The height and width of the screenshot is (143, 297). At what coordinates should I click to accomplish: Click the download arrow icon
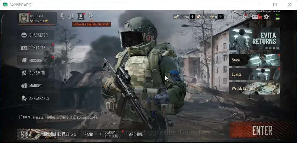[81, 16]
